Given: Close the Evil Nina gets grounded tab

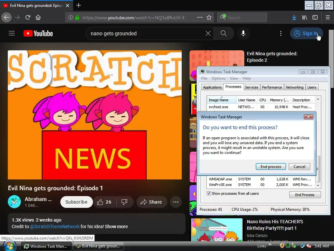Looking at the screenshot, I should pyautogui.click(x=68, y=6).
